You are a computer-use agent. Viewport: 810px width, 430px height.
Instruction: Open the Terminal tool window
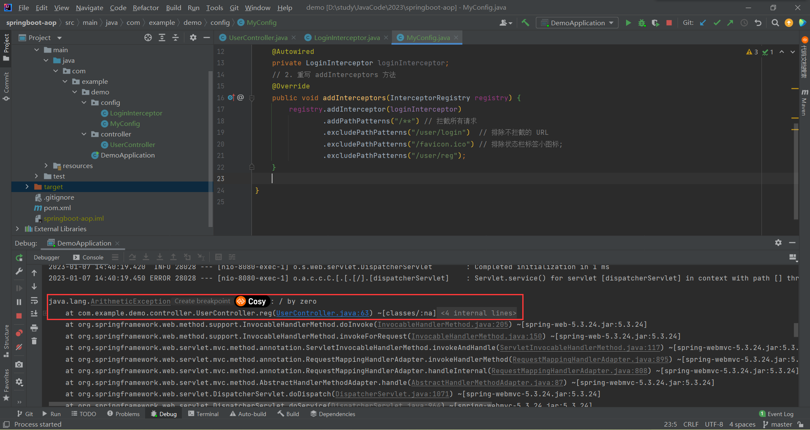[x=203, y=414]
